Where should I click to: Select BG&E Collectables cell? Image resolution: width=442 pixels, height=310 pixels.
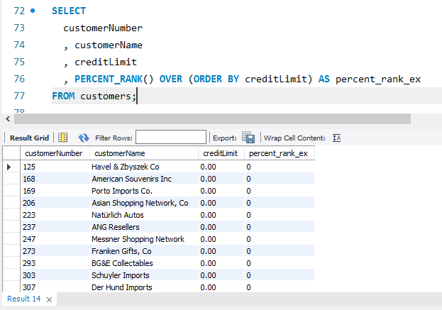(x=144, y=263)
